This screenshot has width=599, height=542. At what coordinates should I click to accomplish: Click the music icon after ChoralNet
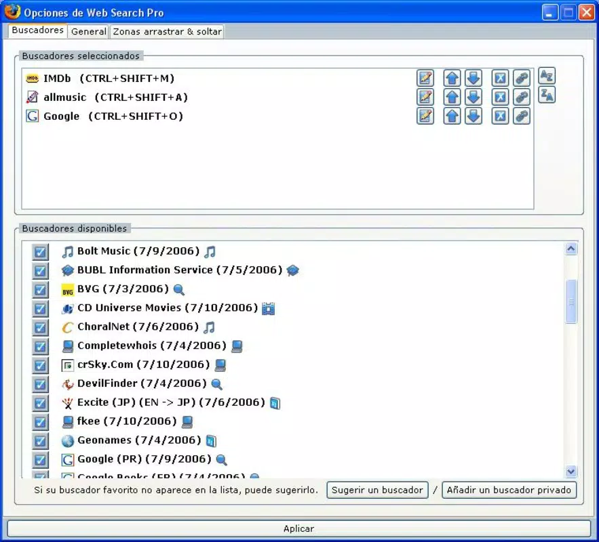(210, 327)
